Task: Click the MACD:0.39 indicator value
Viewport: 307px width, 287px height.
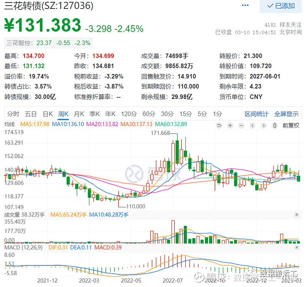Action: tap(108, 248)
